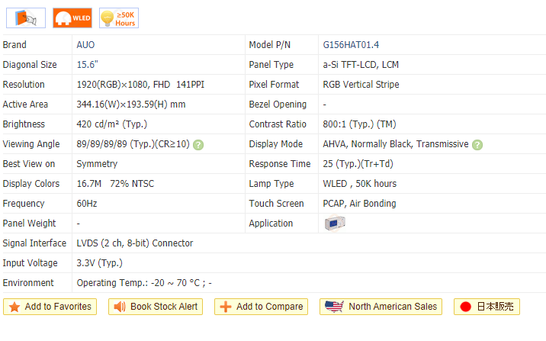The image size is (546, 341).
Task: Click the star icon for favorites
Action: 14,307
